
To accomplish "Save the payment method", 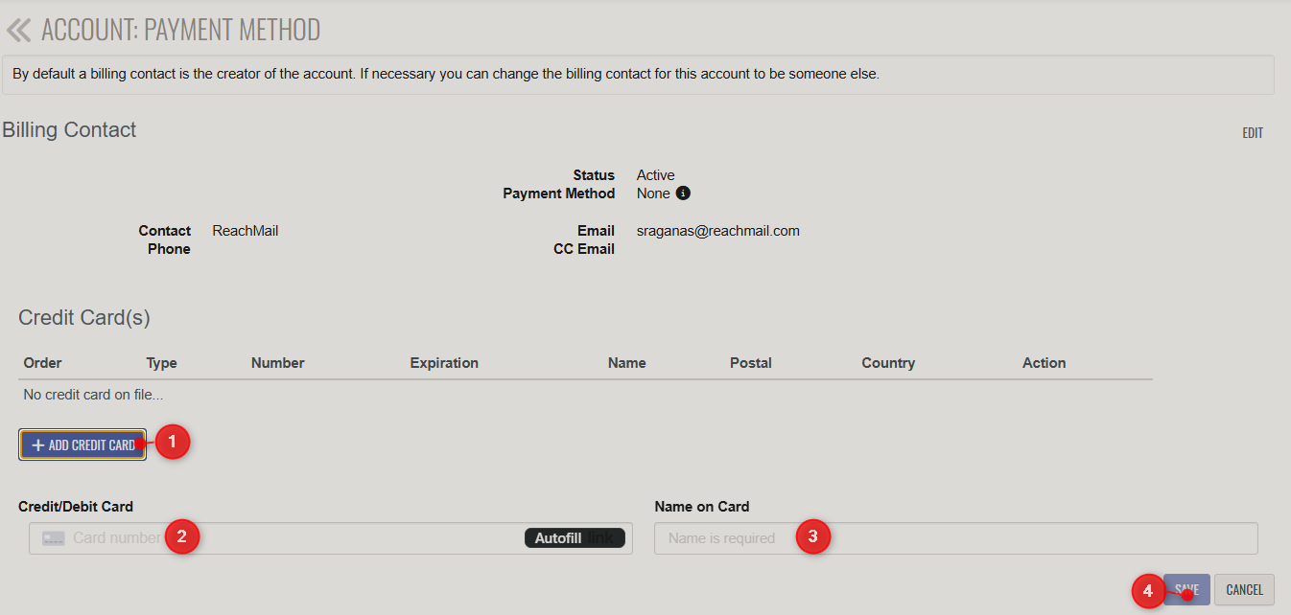I will (1187, 590).
